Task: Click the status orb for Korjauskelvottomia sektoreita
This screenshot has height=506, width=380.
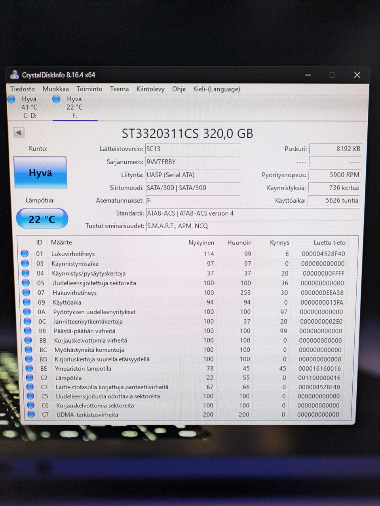Action: click(x=31, y=405)
